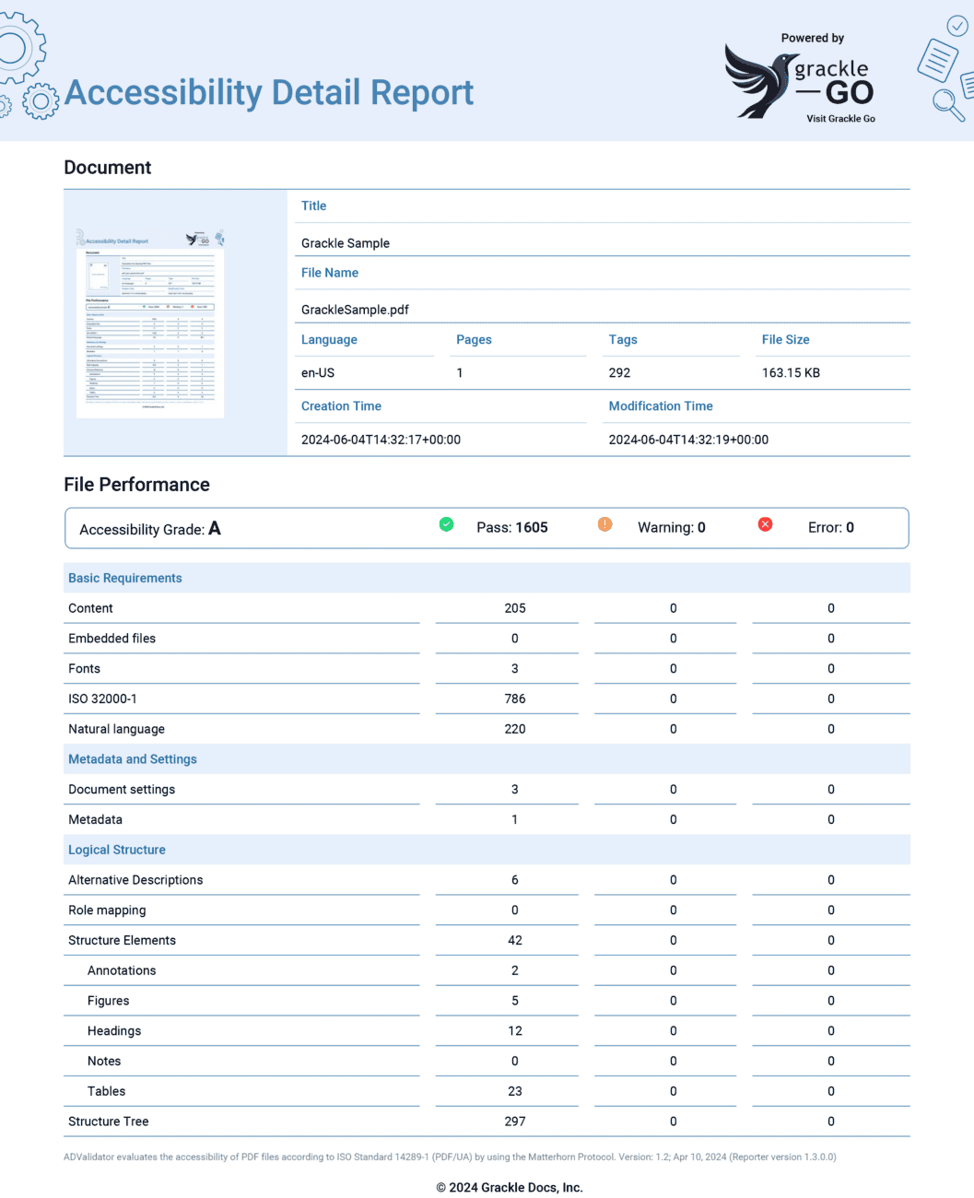
Task: Click the Grackle GO bird logo
Action: coord(757,81)
